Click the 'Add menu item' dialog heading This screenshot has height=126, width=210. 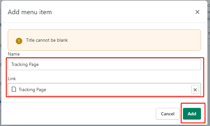coord(30,12)
